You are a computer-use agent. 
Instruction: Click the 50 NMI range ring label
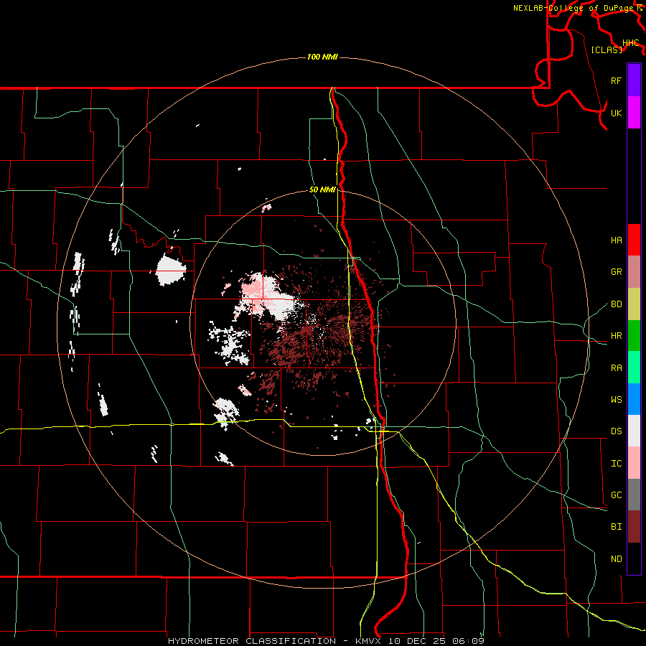[322, 189]
